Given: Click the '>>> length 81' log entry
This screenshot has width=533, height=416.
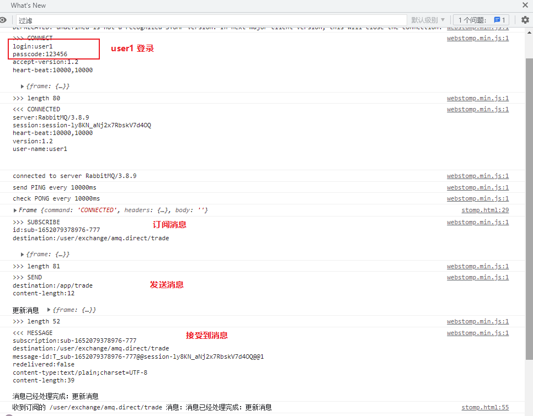Looking at the screenshot, I should 36,266.
